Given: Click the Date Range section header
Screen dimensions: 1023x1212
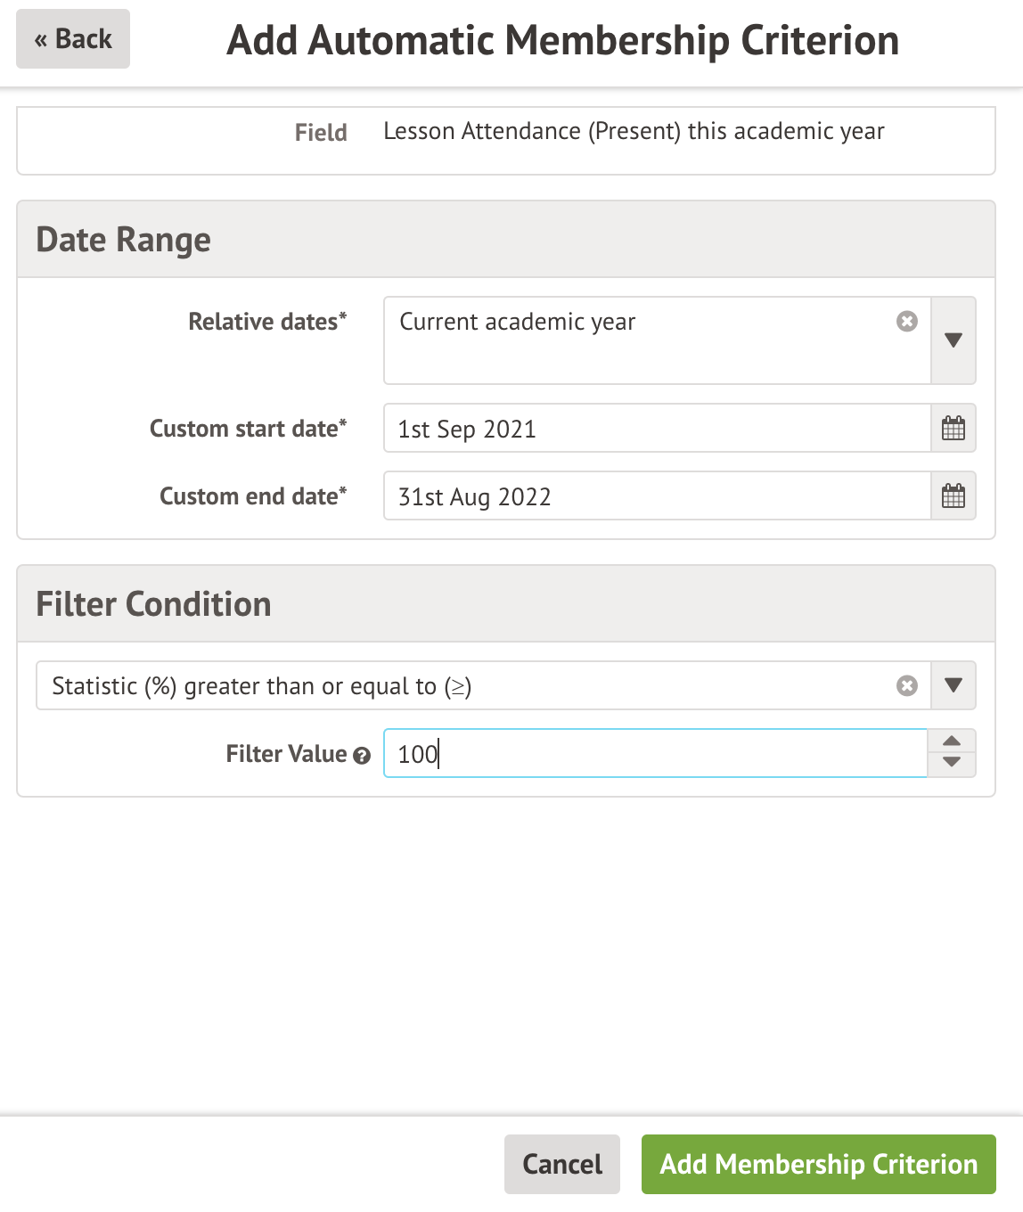Looking at the screenshot, I should (x=123, y=240).
